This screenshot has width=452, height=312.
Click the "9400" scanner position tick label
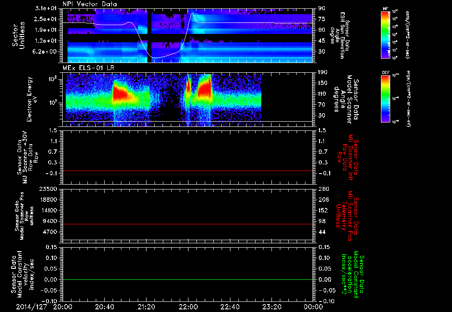50,221
